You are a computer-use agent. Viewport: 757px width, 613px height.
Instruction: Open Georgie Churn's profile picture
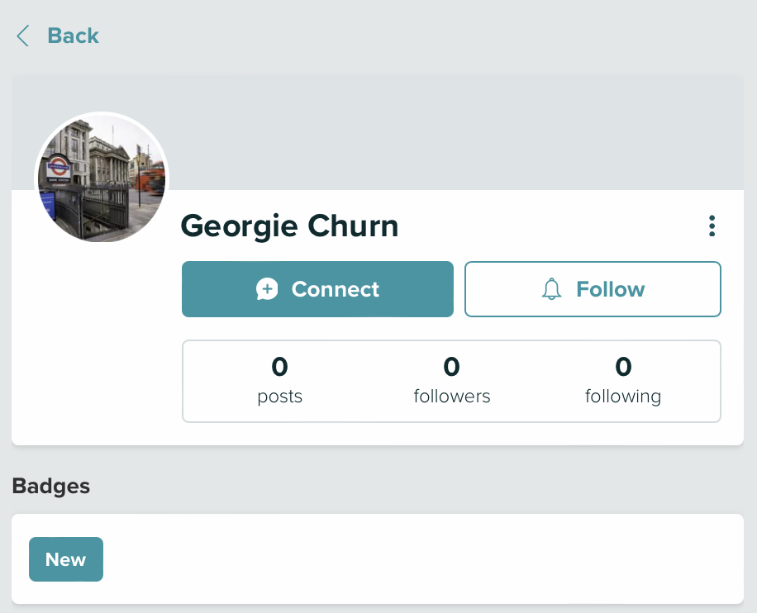tap(102, 178)
